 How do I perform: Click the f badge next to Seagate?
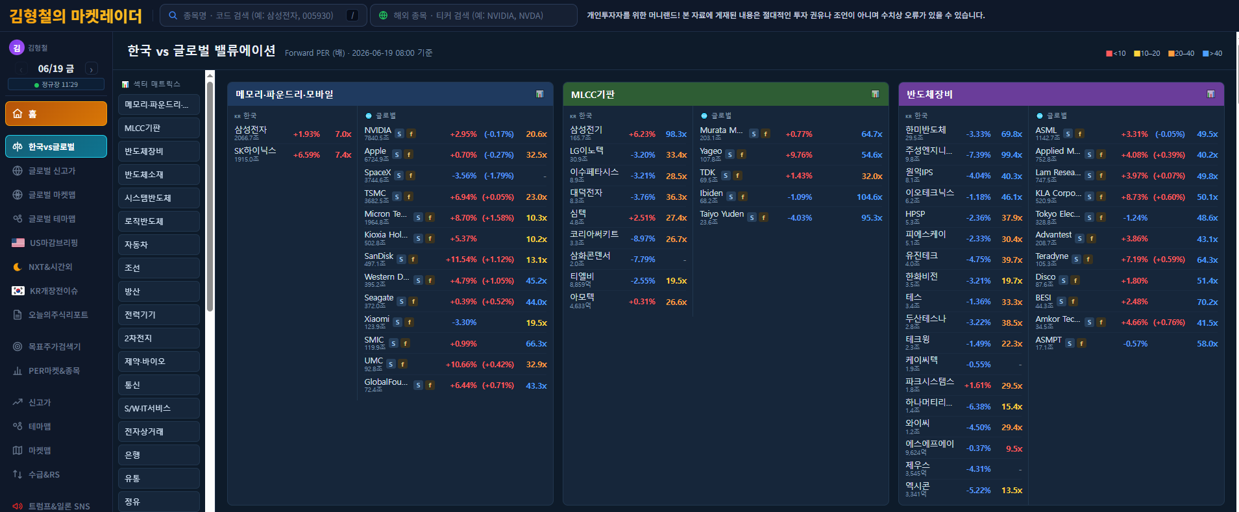pos(413,301)
